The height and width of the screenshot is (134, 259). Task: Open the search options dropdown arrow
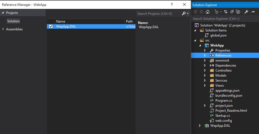(188, 13)
